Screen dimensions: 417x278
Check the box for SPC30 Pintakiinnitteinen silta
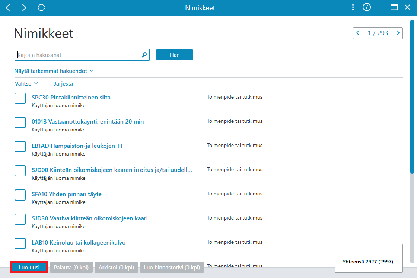tap(20, 98)
